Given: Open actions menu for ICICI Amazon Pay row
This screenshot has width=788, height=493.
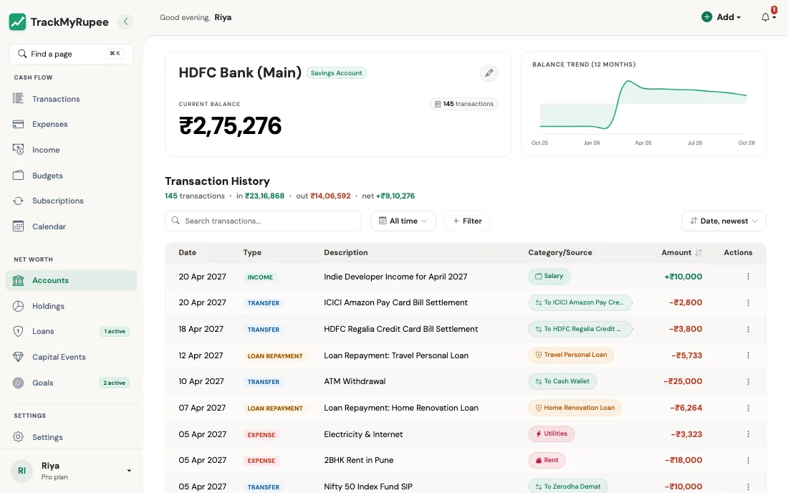Looking at the screenshot, I should click(x=748, y=302).
